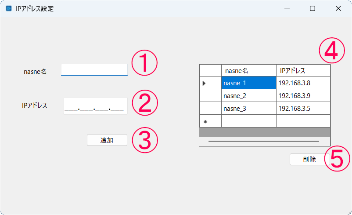
Task: Click the 192.168.3.9 IP address cell
Action: tap(303, 95)
